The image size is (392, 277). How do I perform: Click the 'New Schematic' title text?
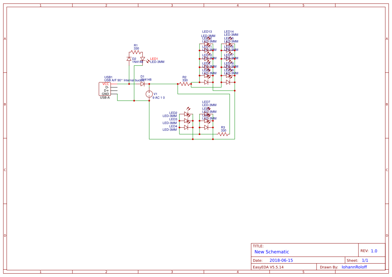(272, 252)
